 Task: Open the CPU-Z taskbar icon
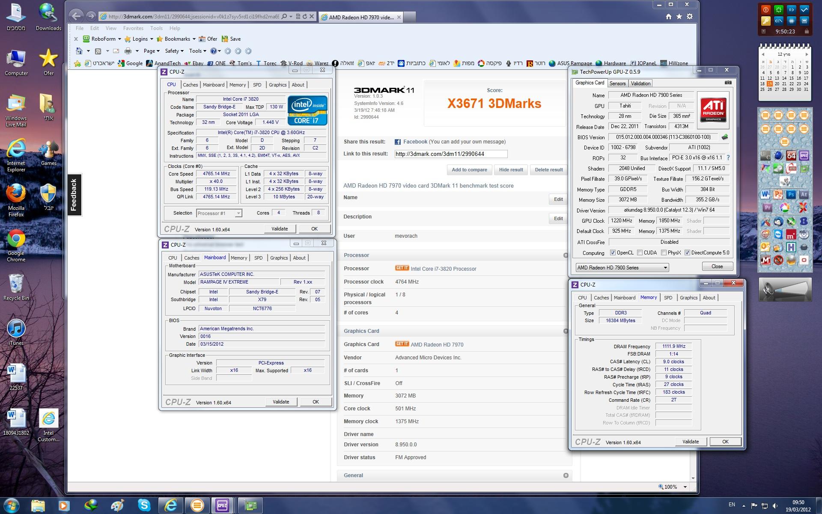(x=222, y=505)
